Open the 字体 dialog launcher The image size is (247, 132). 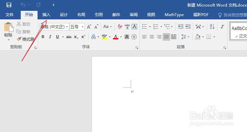(x=137, y=48)
